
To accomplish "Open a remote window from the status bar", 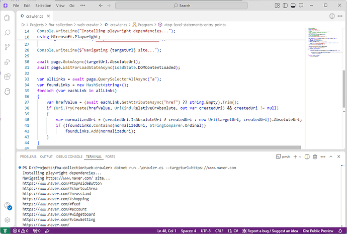I will click(5, 231).
